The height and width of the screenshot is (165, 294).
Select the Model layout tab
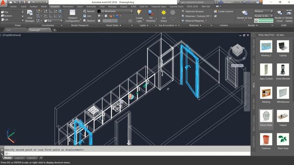click(x=7, y=158)
